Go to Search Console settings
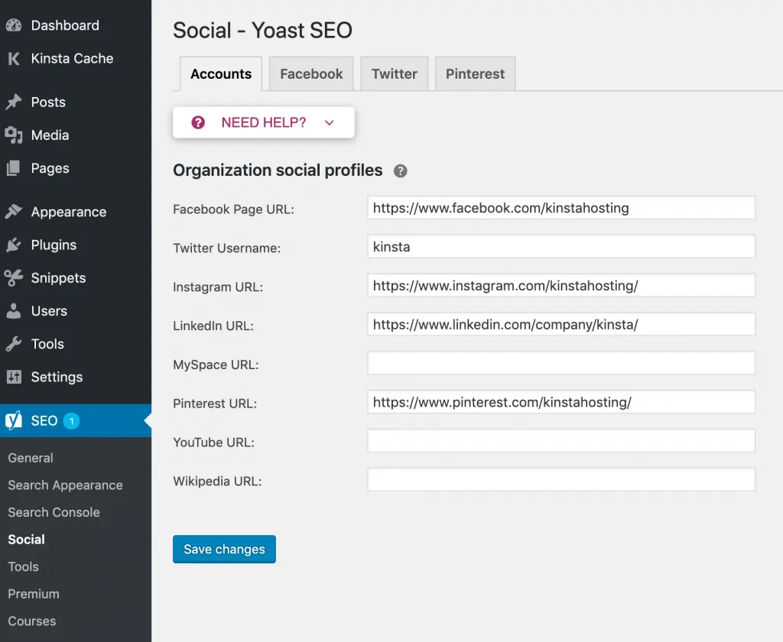The height and width of the screenshot is (642, 783). tap(54, 512)
